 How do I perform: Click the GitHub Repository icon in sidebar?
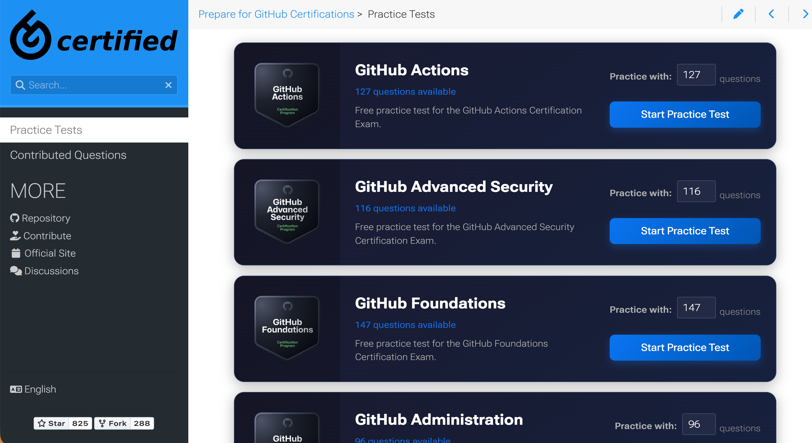click(15, 218)
